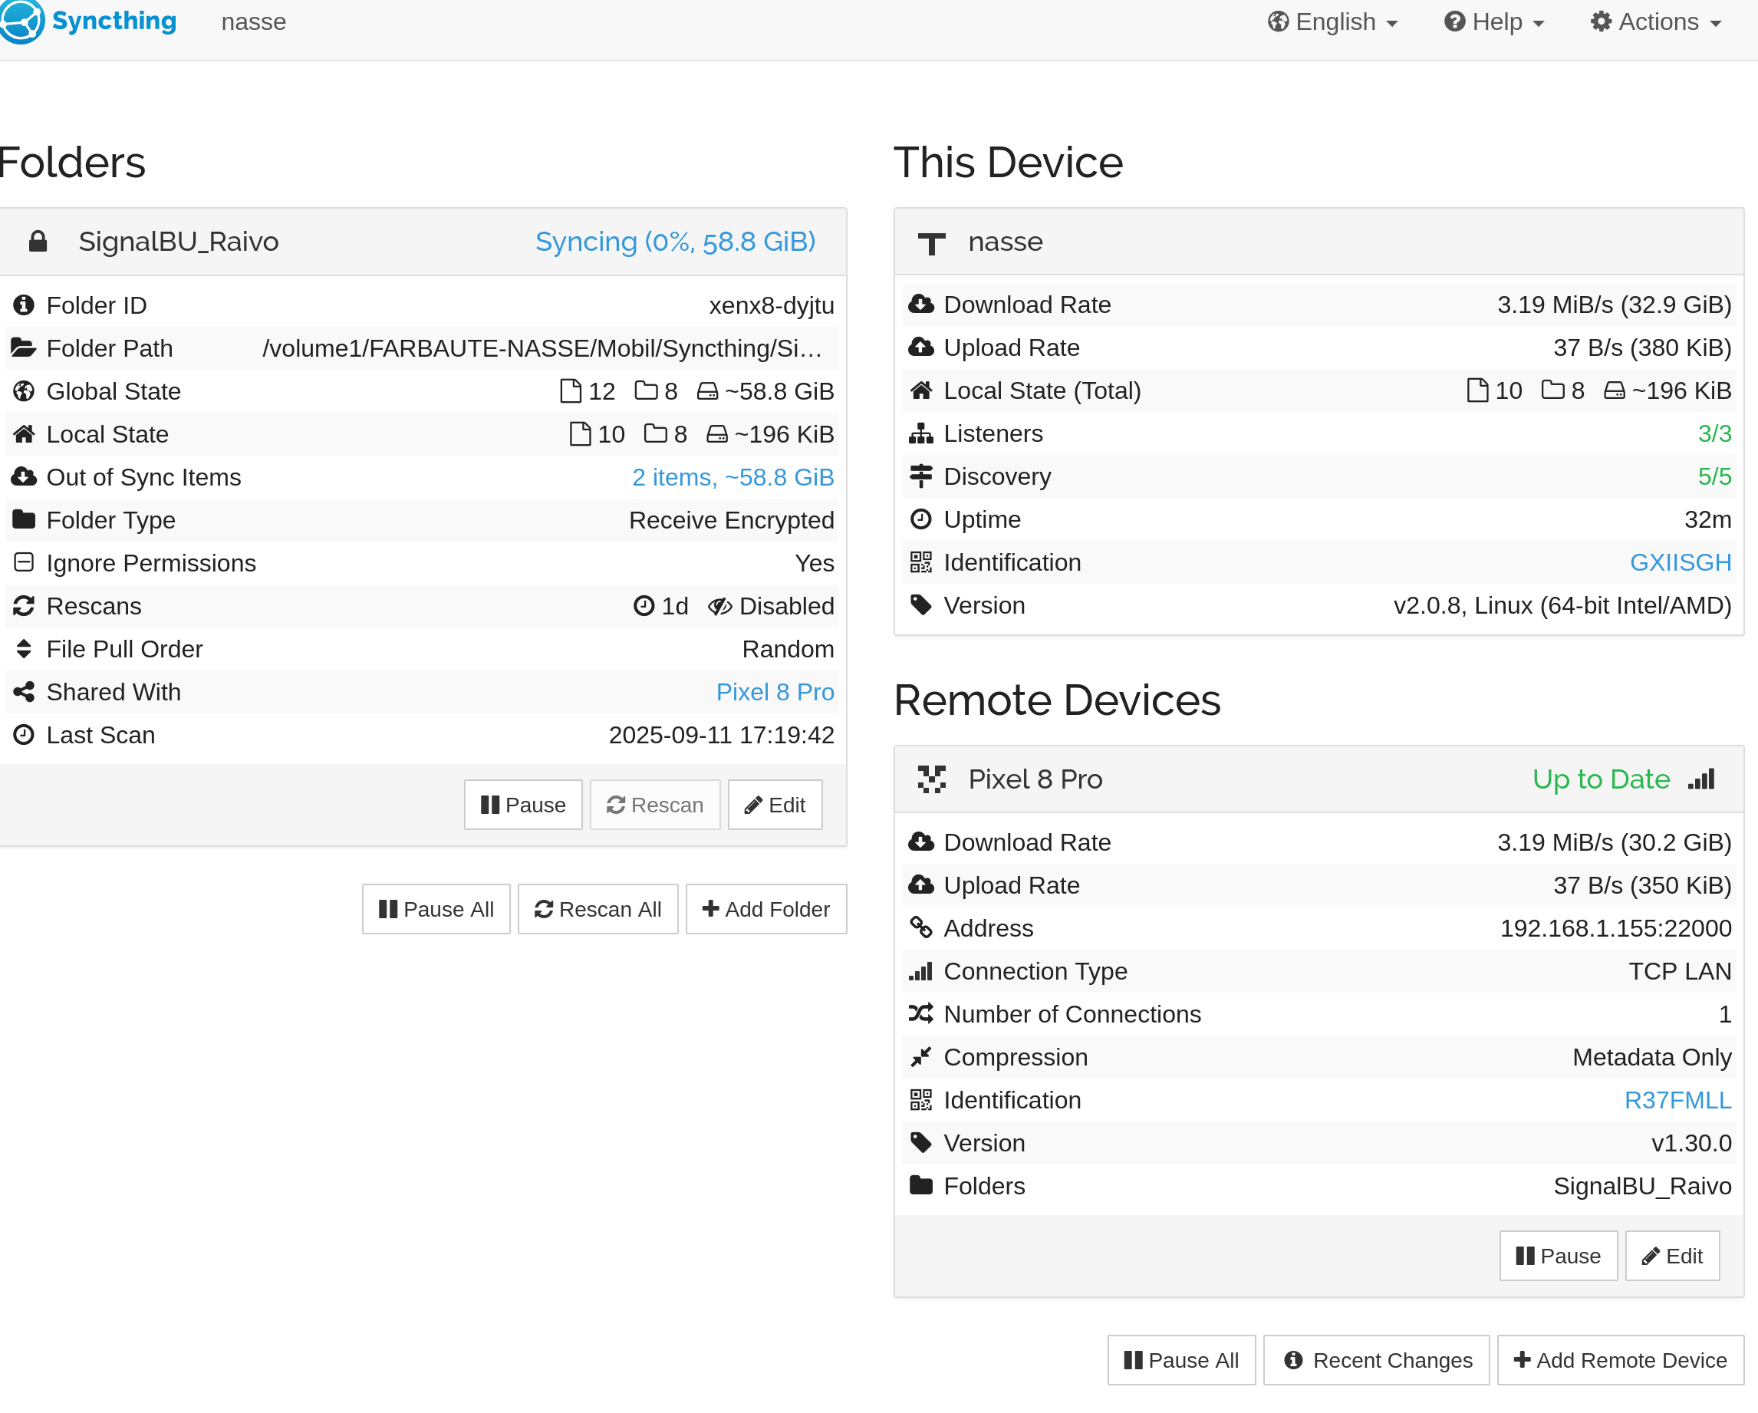
Task: Open Recent Changes
Action: pos(1376,1360)
